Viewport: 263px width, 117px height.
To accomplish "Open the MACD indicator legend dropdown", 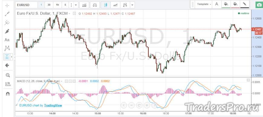I will click(x=61, y=81).
